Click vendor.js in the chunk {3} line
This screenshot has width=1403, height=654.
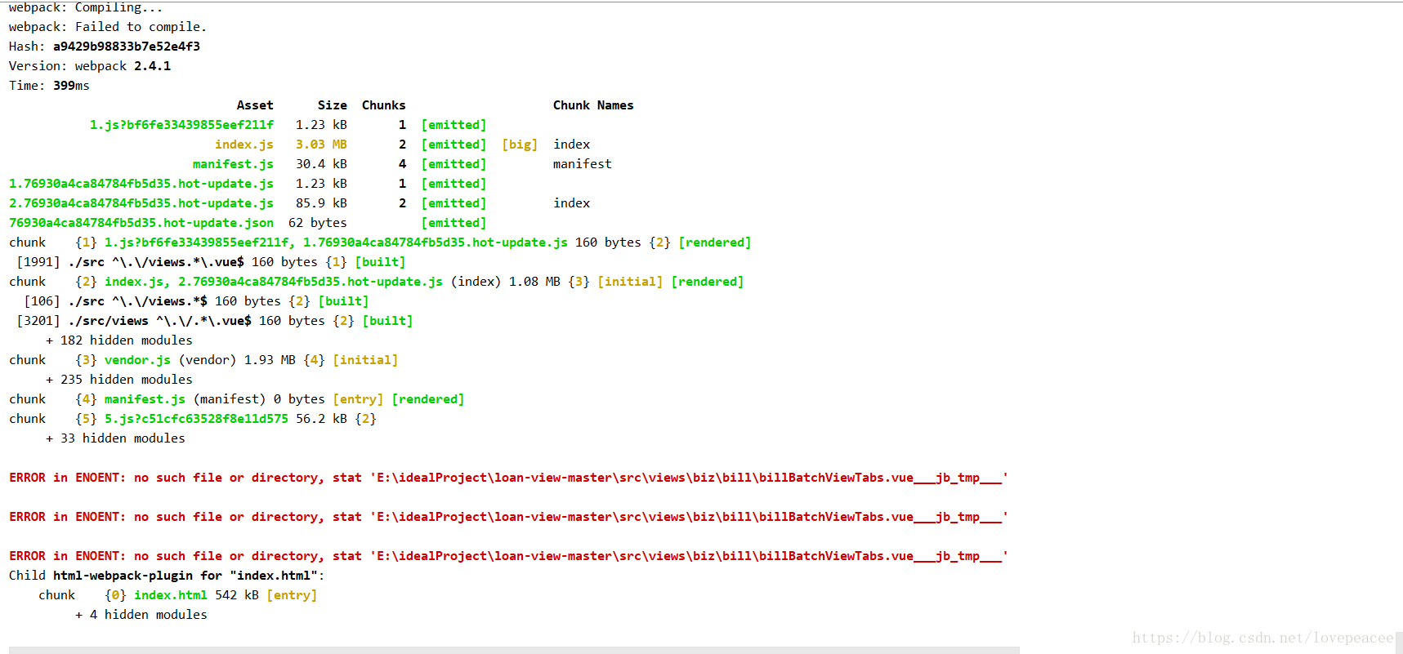pos(137,360)
